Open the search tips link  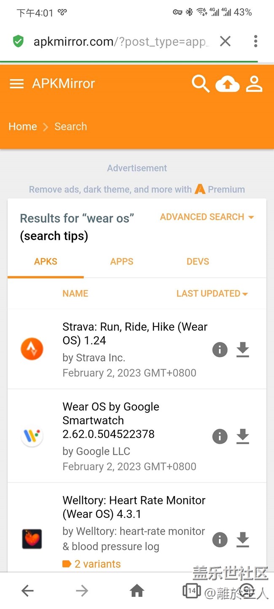pos(54,236)
